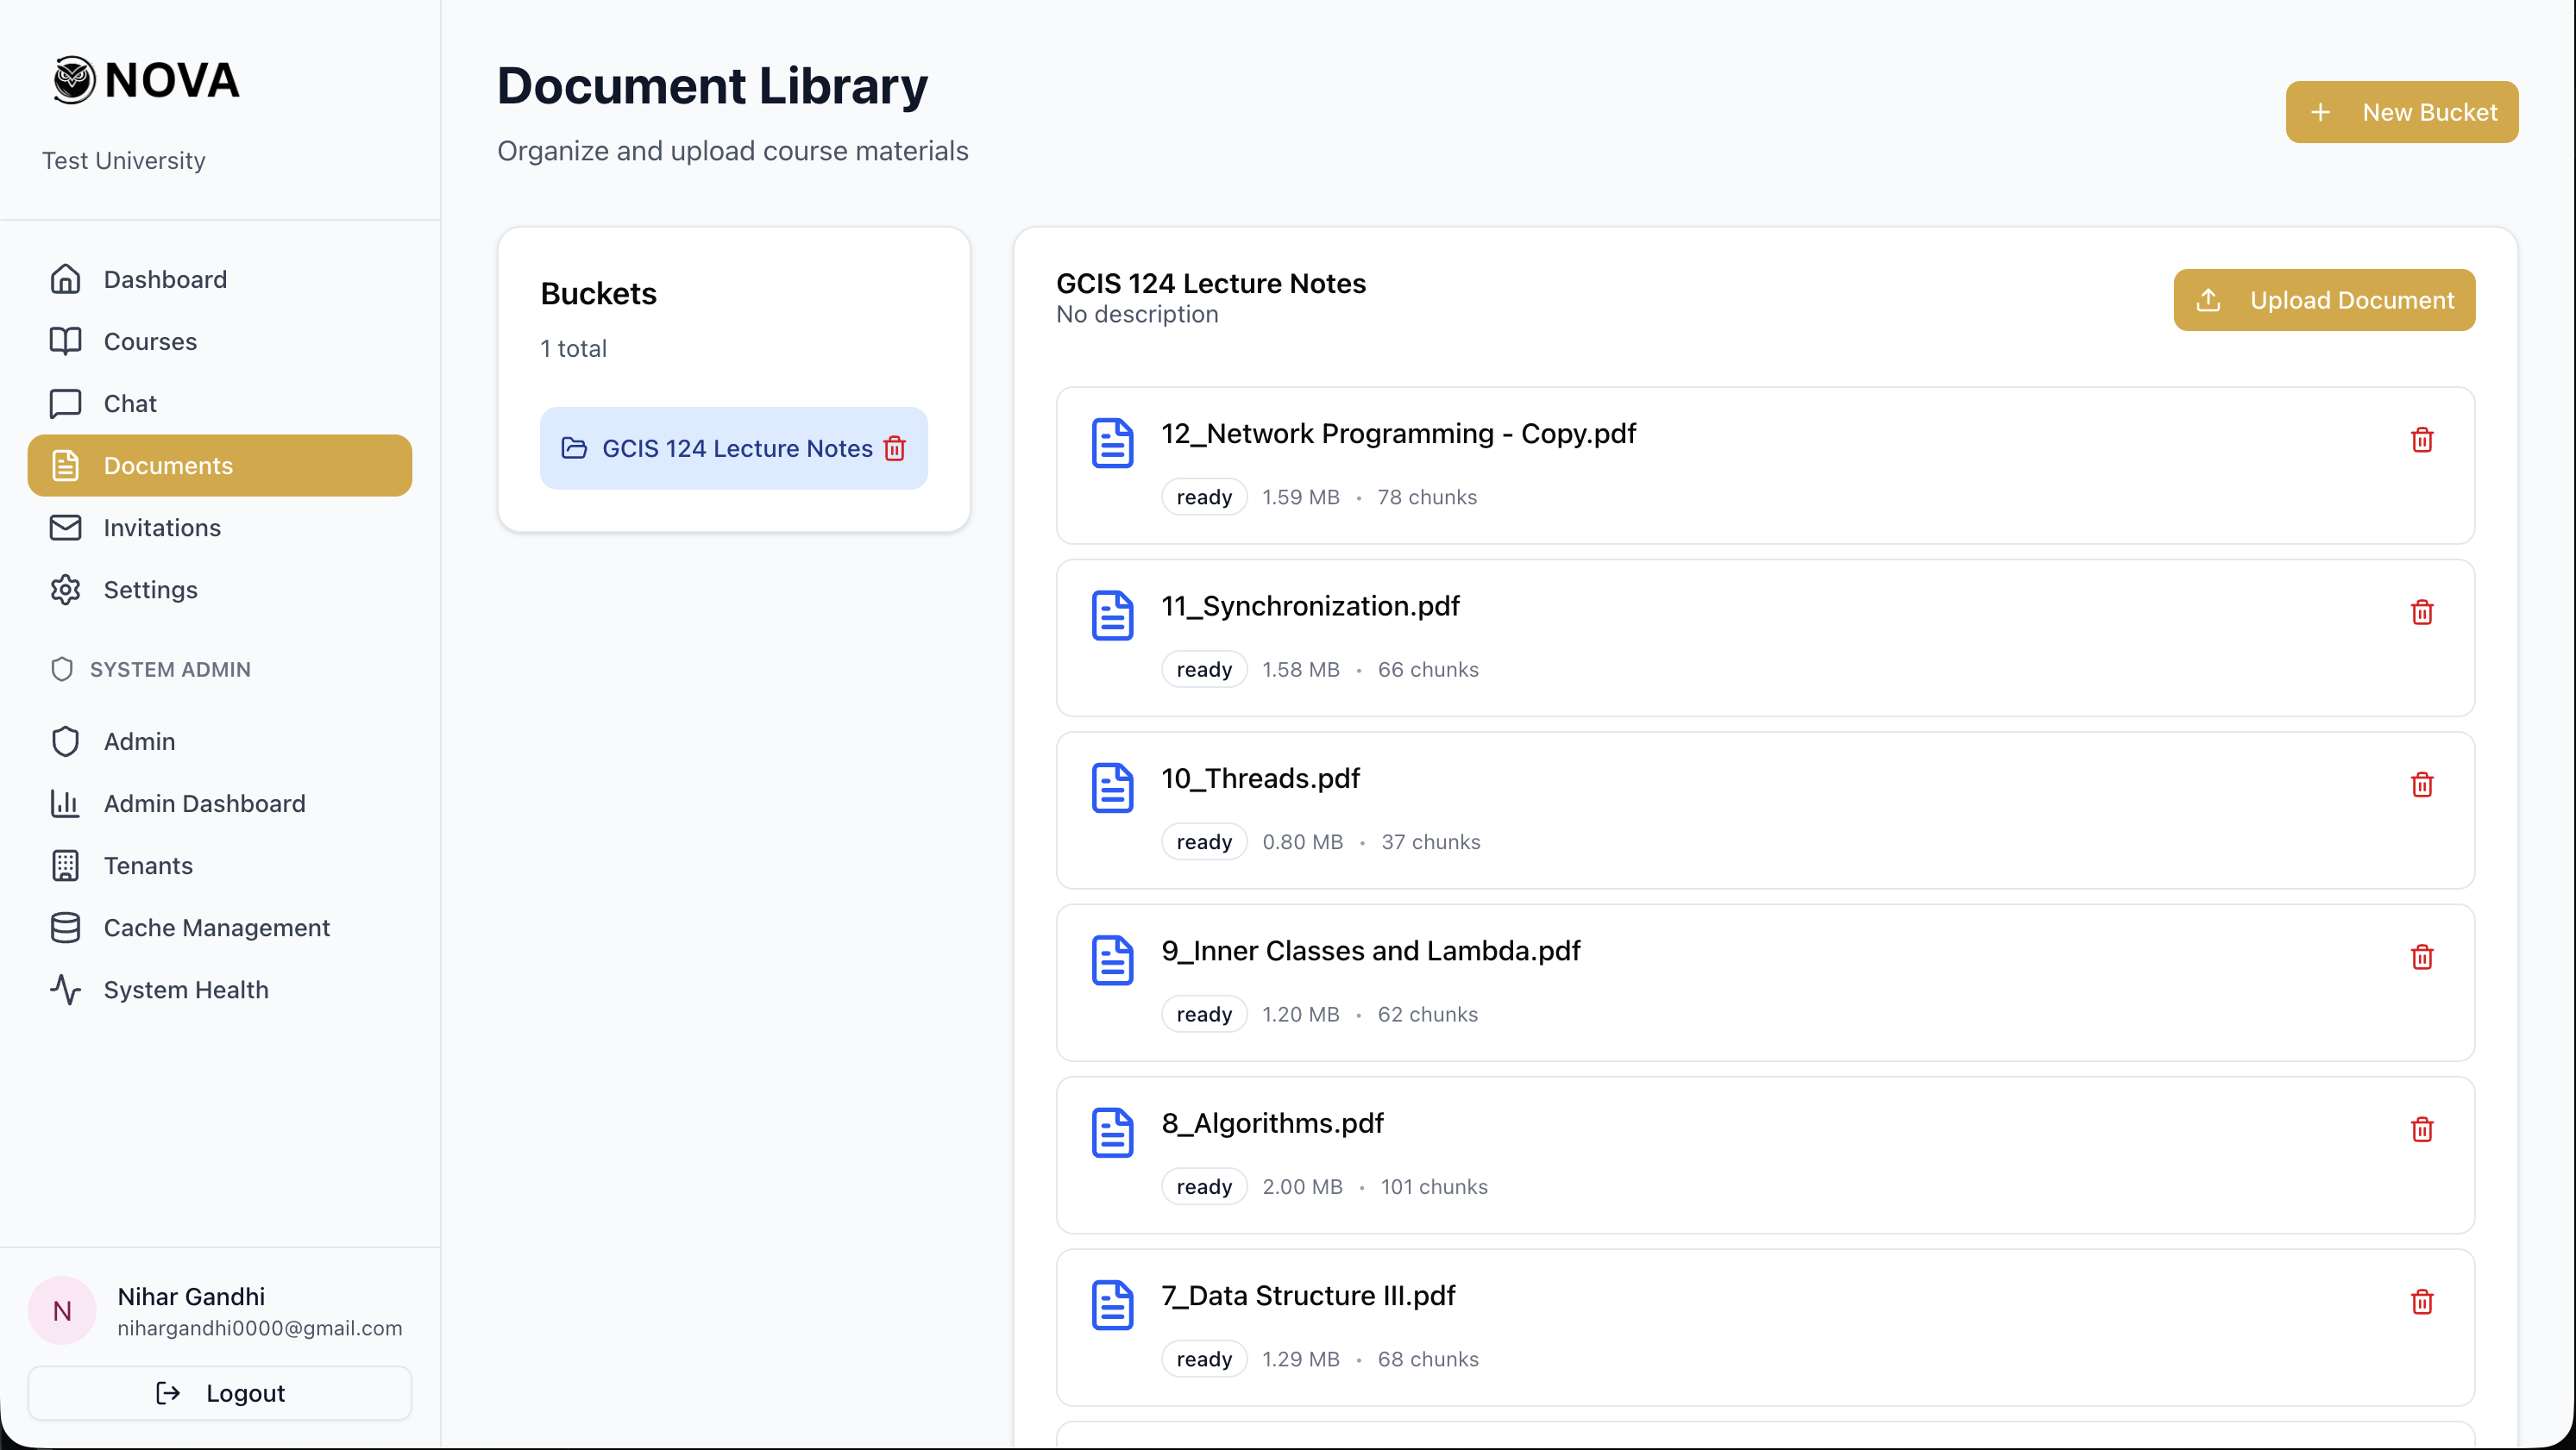Click the 9_Inner Classes and Lambda.pdf file icon
The width and height of the screenshot is (2576, 1450).
[x=1112, y=959]
